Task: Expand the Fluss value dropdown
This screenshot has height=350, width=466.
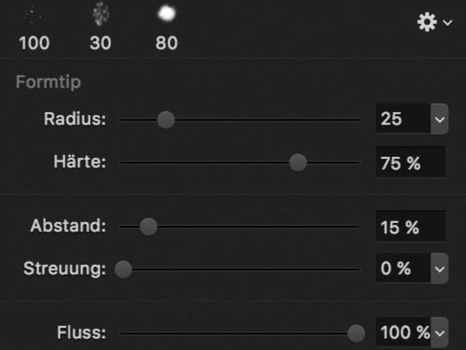Action: pyautogui.click(x=440, y=332)
